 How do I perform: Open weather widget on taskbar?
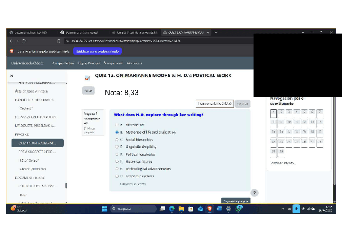tap(19, 209)
